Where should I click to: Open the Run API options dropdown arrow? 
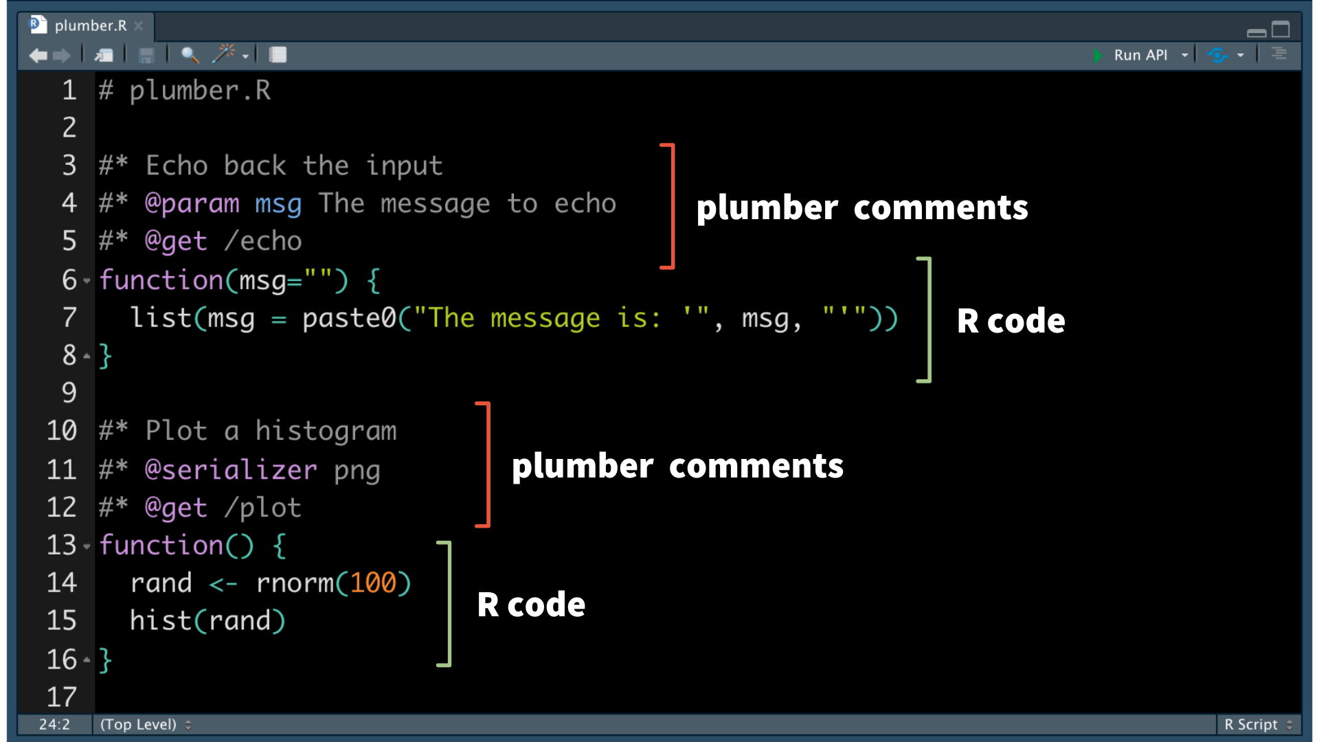pos(1184,55)
